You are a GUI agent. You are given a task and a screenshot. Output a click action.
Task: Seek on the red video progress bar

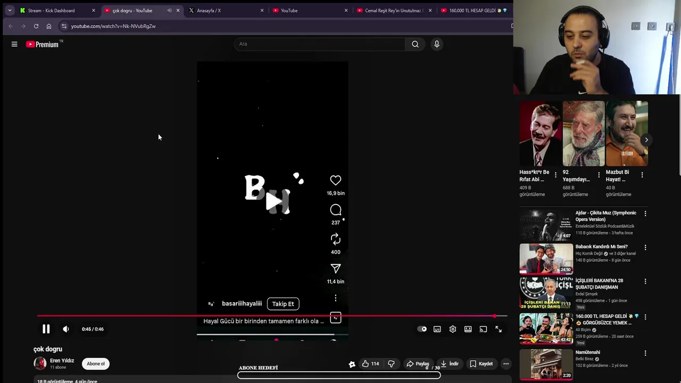[272, 316]
